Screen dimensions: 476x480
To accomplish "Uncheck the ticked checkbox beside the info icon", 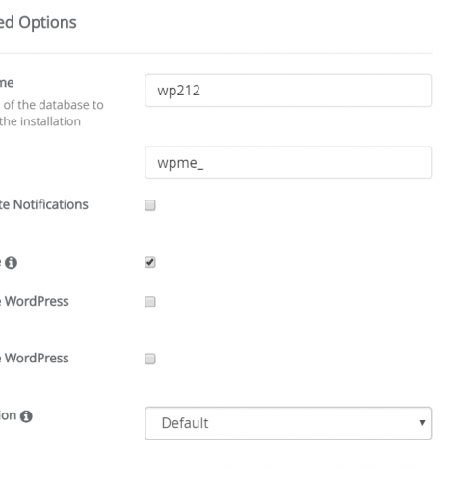I will 150,262.
